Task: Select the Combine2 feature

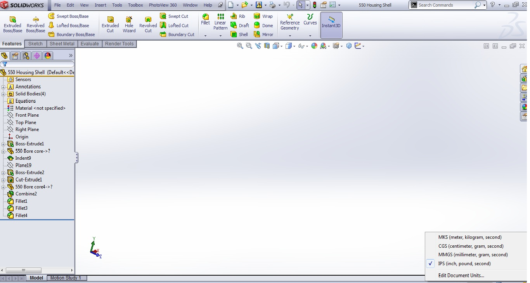Action: coord(26,194)
